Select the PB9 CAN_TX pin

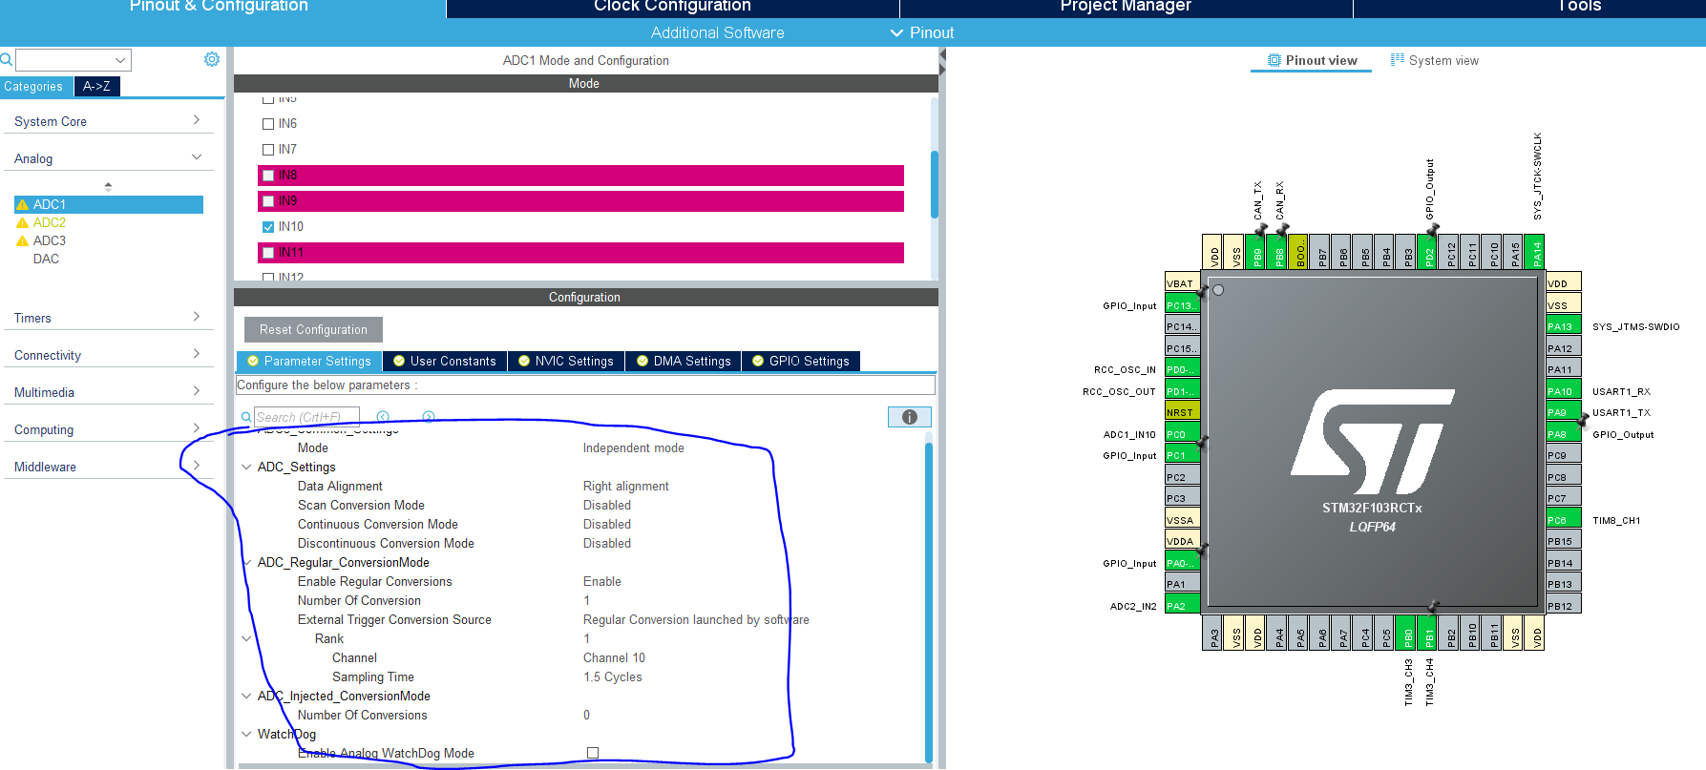(x=1257, y=252)
